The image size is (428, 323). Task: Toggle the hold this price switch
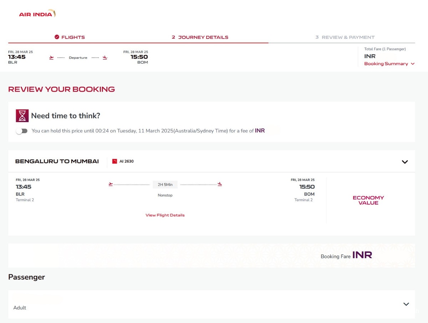22,131
